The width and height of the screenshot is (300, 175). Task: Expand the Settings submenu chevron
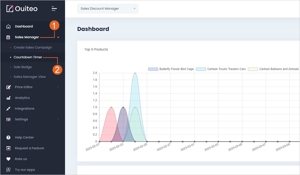point(58,119)
